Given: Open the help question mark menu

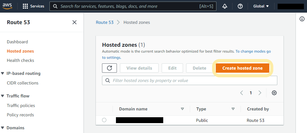Looking at the screenshot, I should click(x=240, y=6).
